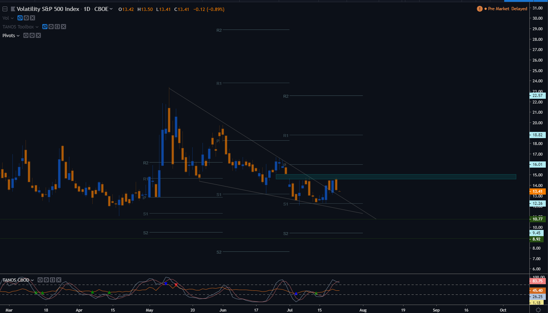Open chart settings gear in bottom-right corner
The width and height of the screenshot is (548, 313).
click(538, 310)
